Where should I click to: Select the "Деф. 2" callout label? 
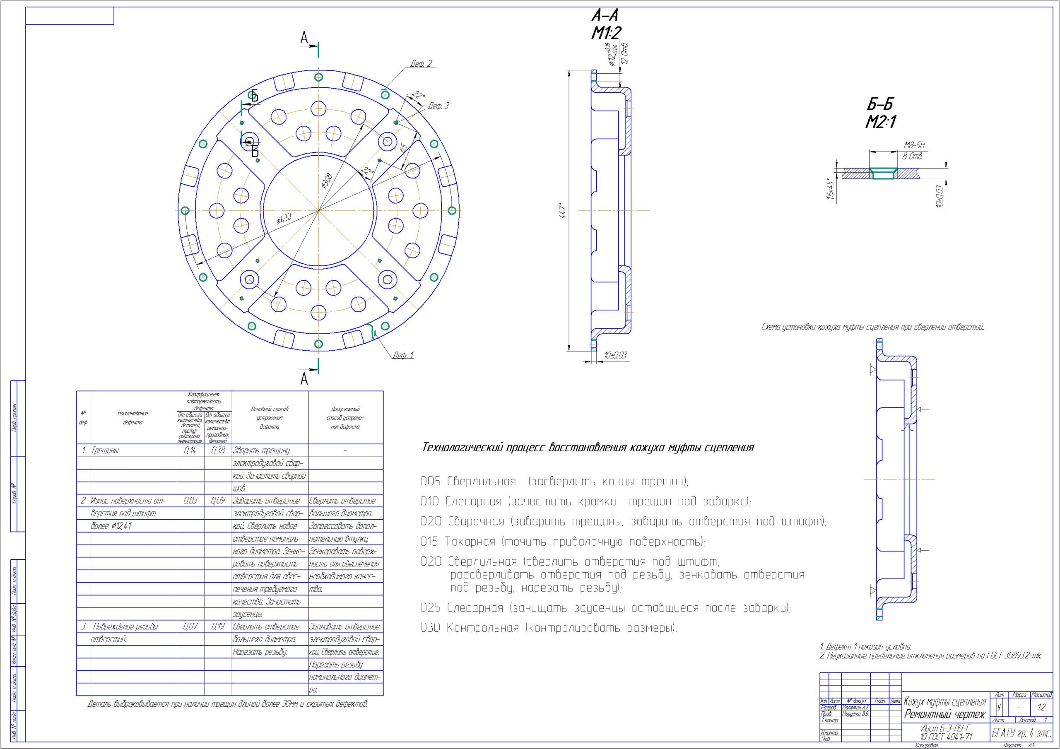coord(422,64)
